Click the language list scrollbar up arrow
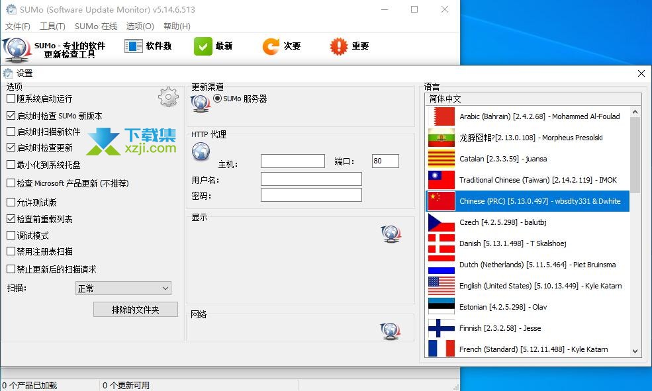The height and width of the screenshot is (391, 652). (x=635, y=112)
